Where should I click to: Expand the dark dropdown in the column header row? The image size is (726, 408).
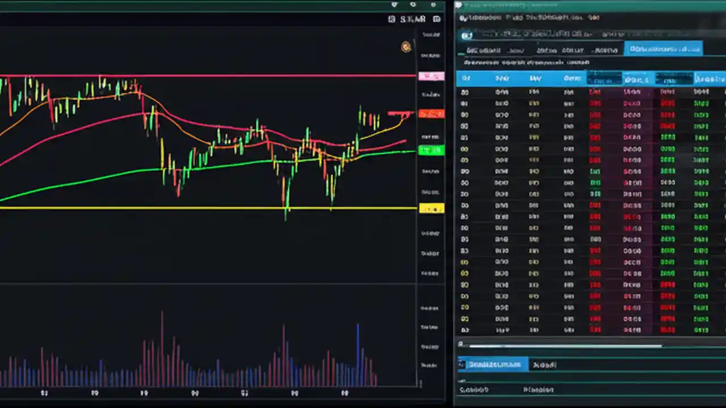click(603, 79)
